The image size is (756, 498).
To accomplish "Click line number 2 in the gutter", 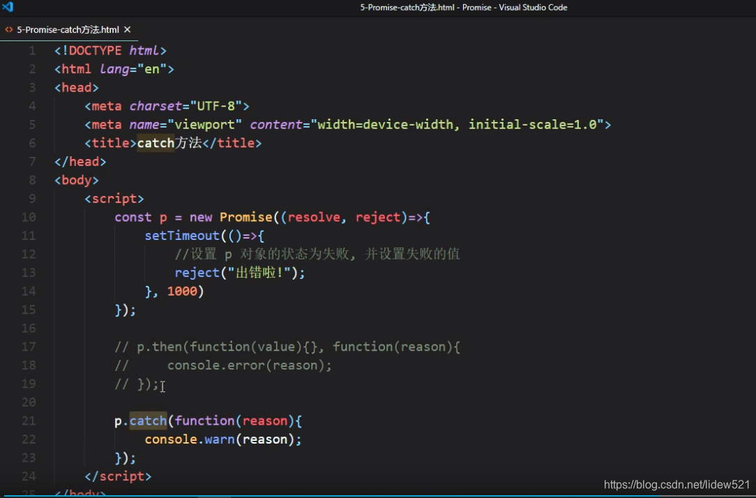I will pyautogui.click(x=32, y=69).
